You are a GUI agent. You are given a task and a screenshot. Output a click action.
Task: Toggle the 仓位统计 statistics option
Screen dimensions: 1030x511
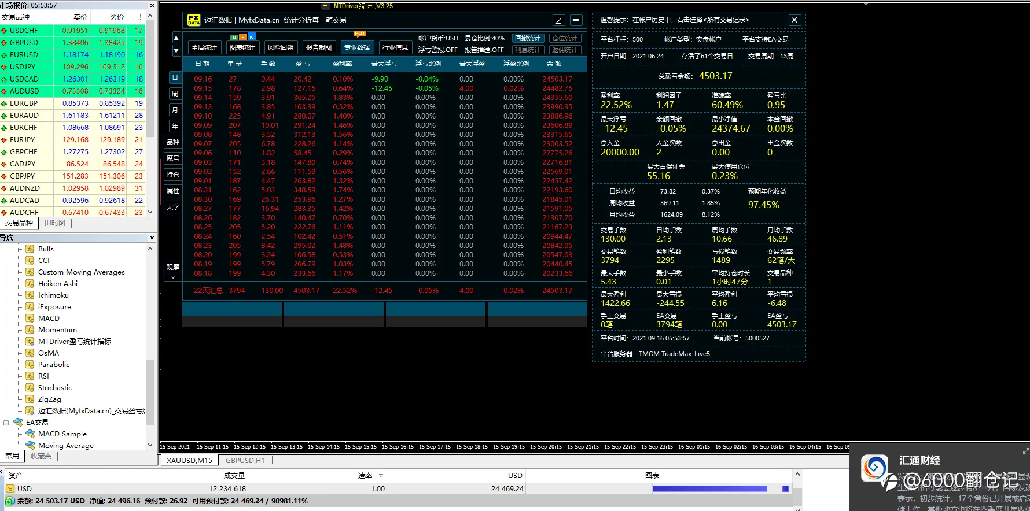tap(565, 39)
